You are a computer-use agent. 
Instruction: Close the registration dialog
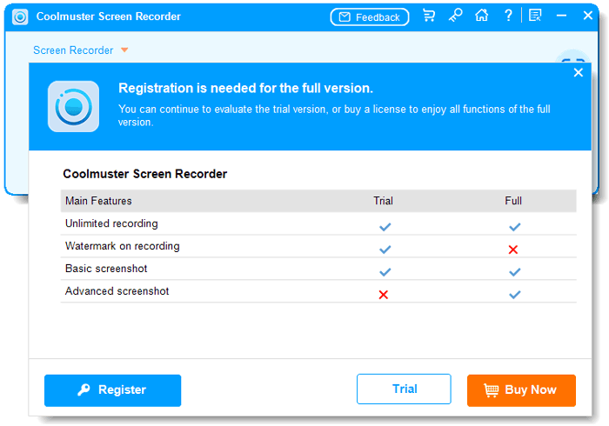point(579,72)
